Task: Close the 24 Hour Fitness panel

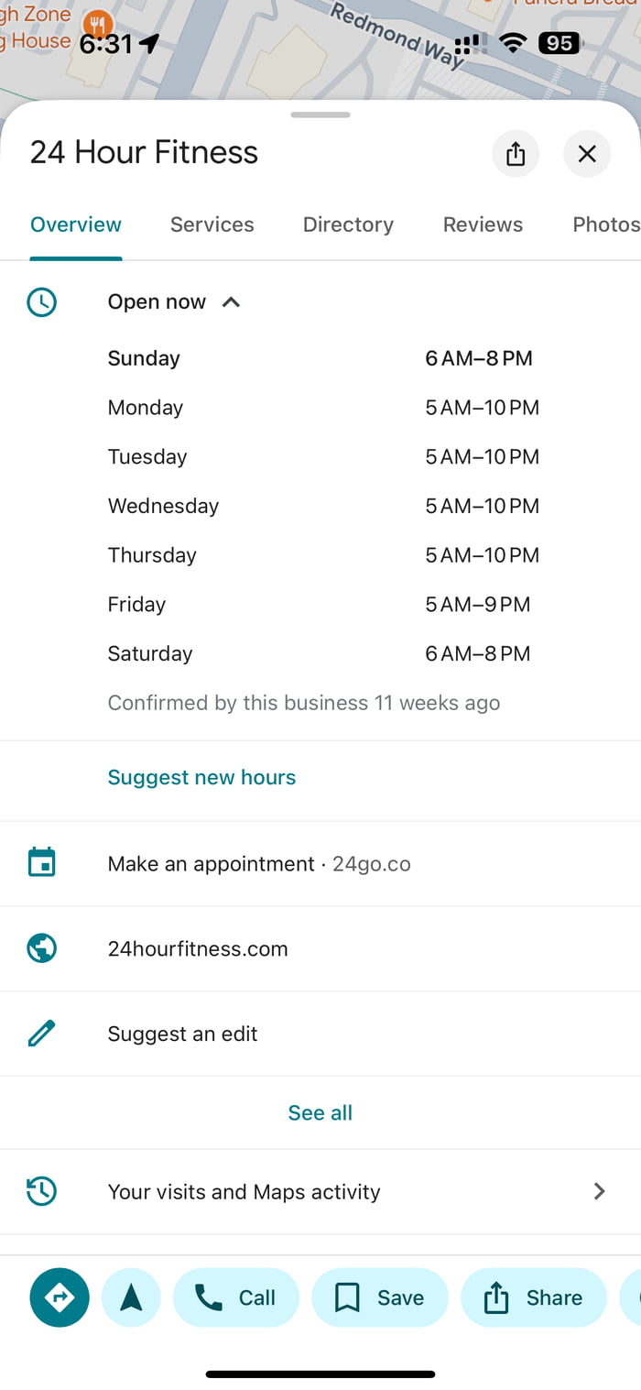Action: click(587, 154)
